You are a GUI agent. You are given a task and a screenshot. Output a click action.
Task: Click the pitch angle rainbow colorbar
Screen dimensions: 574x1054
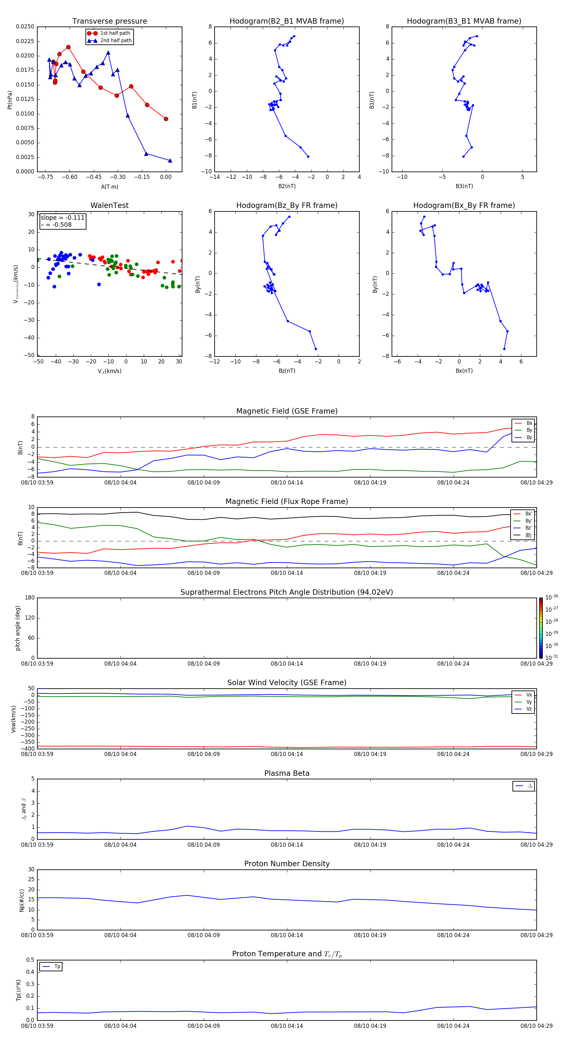pyautogui.click(x=541, y=628)
